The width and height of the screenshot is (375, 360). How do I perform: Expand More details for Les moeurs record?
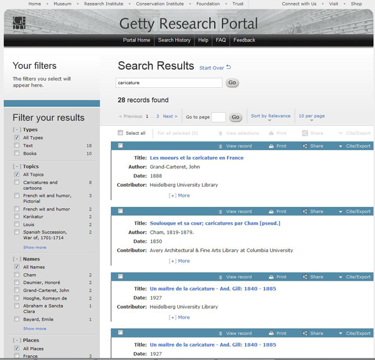pyautogui.click(x=179, y=195)
